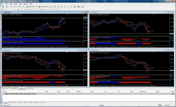Open the Periods clock icon
176x107 pixels.
click(78, 7)
